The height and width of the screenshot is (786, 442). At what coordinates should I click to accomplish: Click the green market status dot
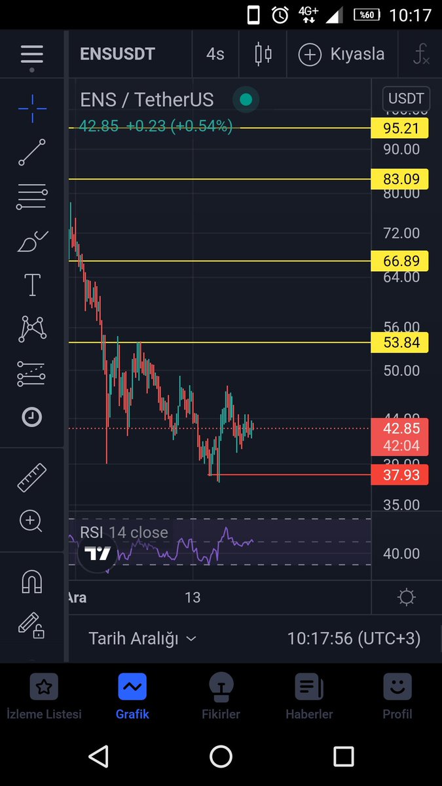coord(246,100)
